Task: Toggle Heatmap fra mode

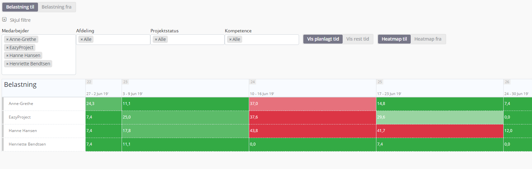Action: (428, 39)
